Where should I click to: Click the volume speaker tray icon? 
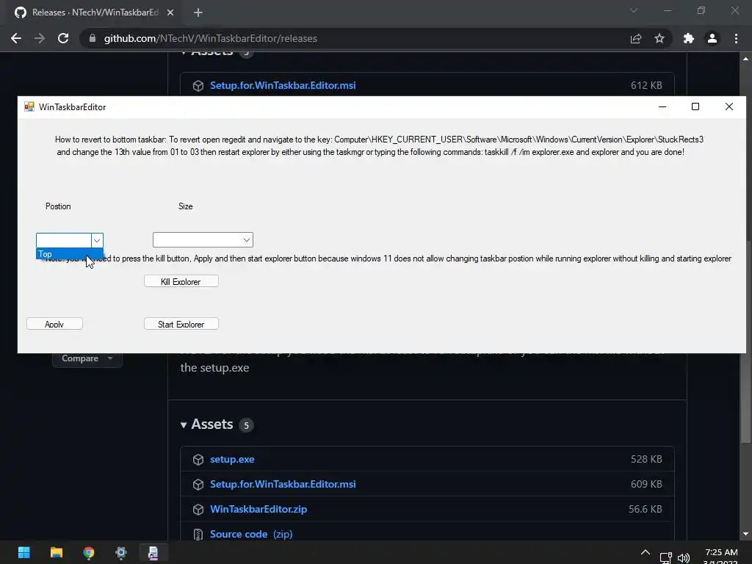pos(684,558)
